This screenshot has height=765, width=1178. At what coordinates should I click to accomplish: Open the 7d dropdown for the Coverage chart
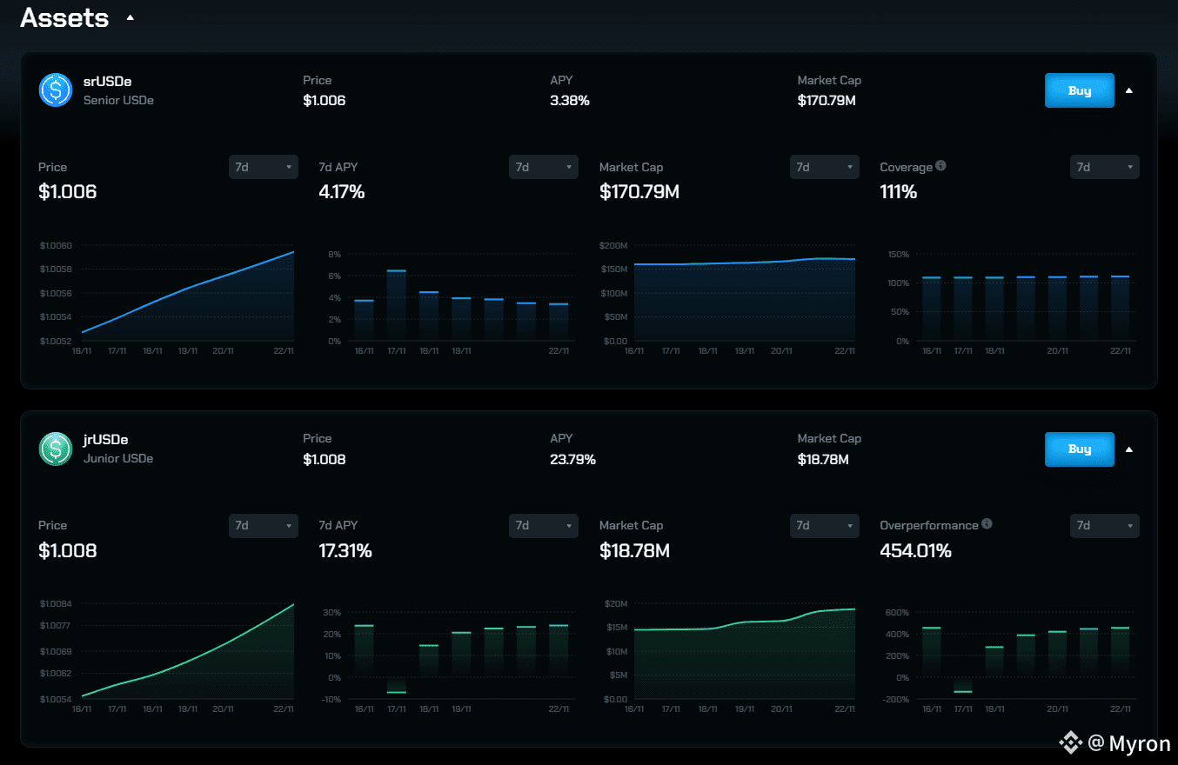pos(1105,167)
